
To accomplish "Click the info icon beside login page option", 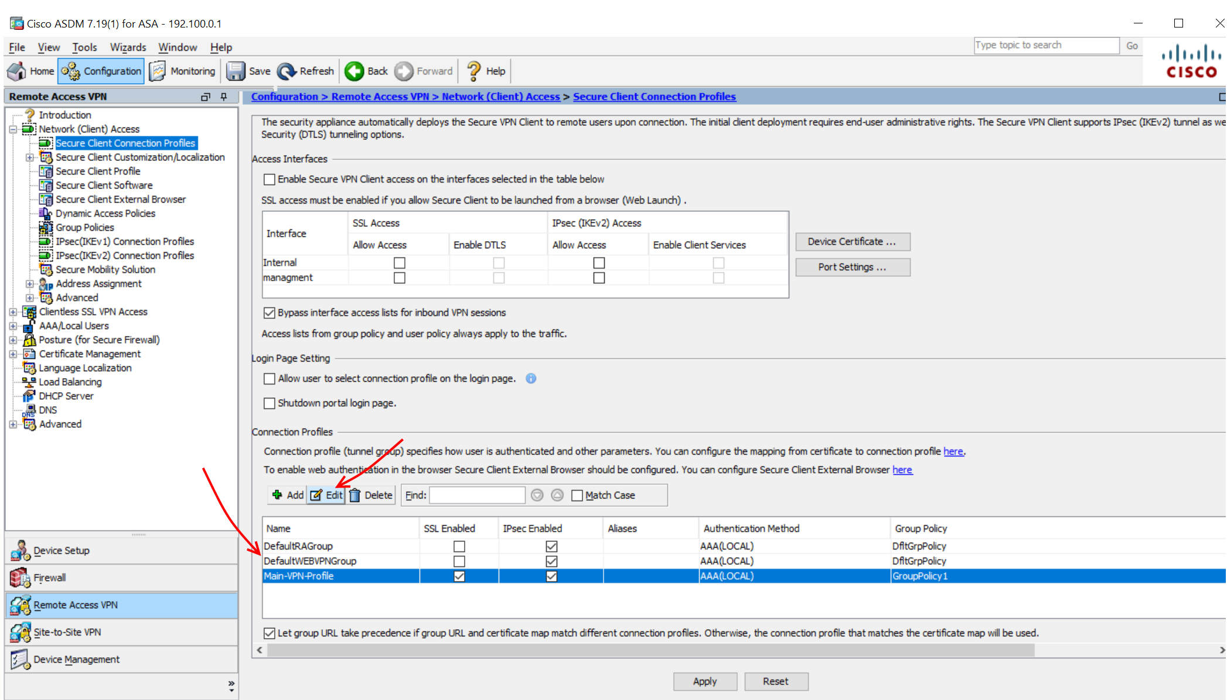I will [531, 379].
